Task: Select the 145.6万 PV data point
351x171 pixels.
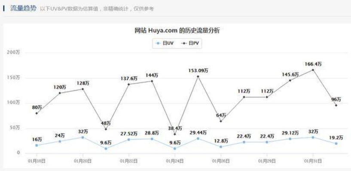Action: pos(290,80)
